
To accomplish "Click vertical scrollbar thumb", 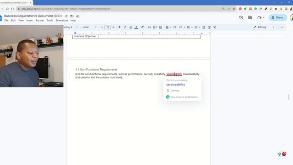I will click(288, 97).
